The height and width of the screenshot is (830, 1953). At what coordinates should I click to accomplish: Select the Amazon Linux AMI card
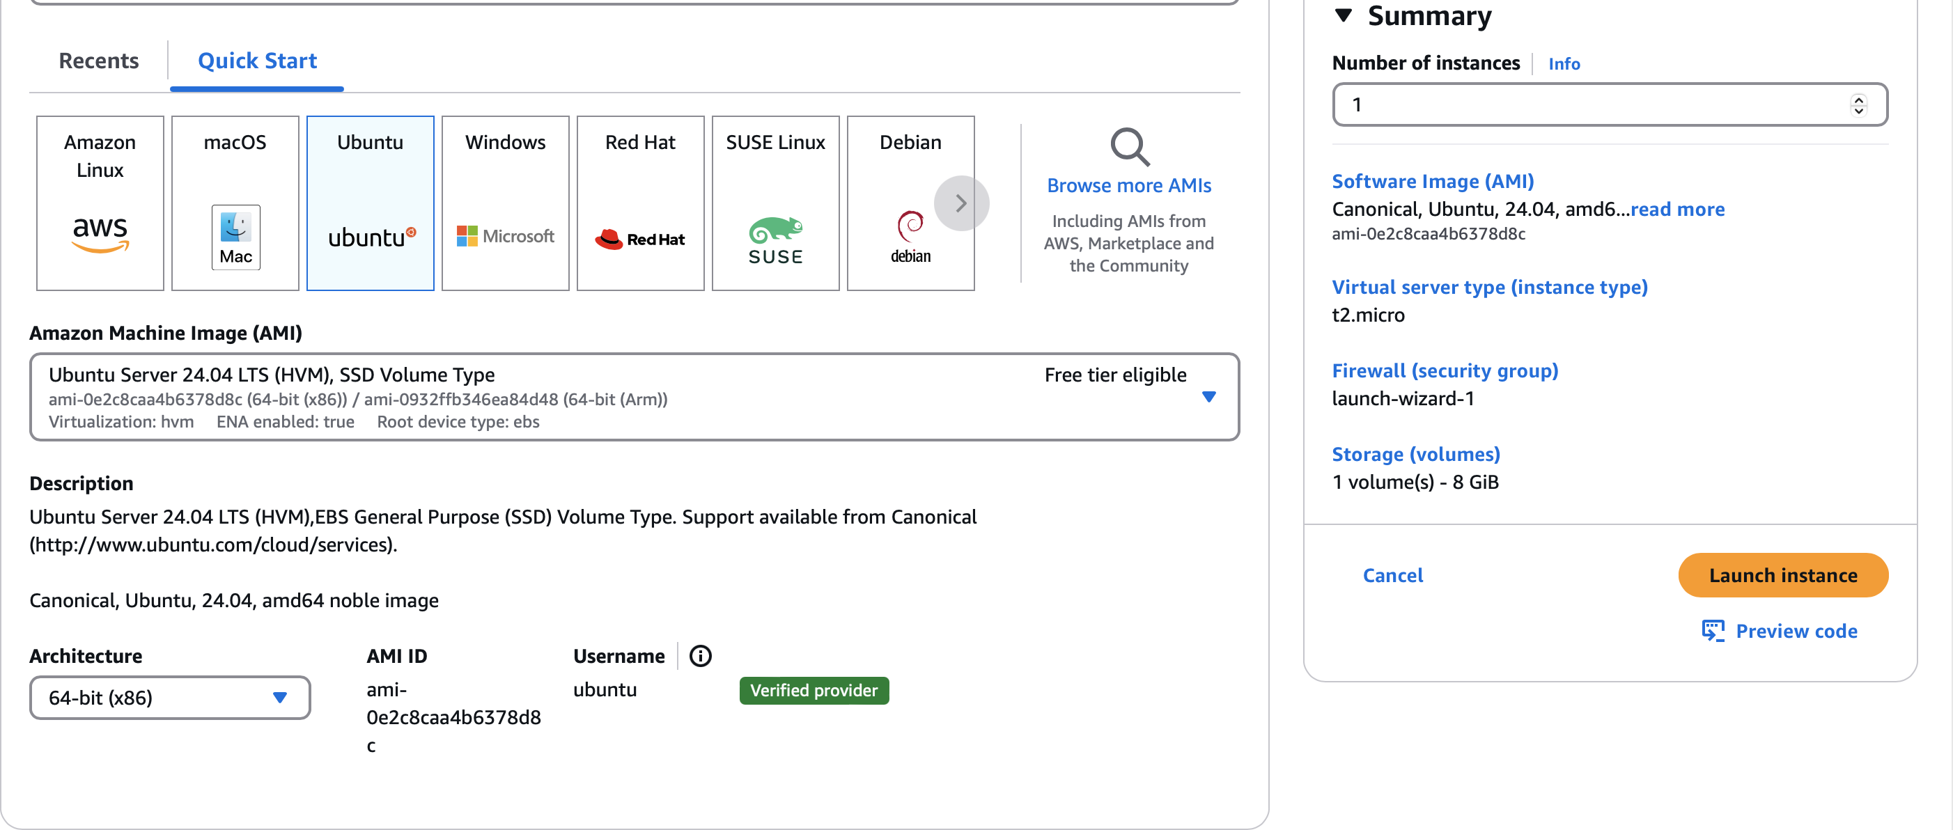[100, 203]
